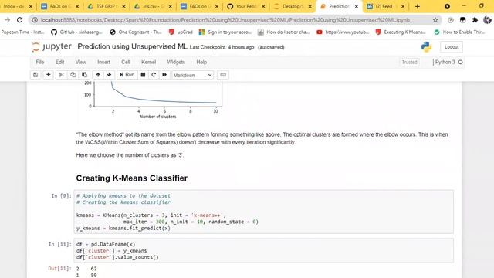
Task: Open the How to Enable Thir bookmark
Action: click(x=460, y=32)
